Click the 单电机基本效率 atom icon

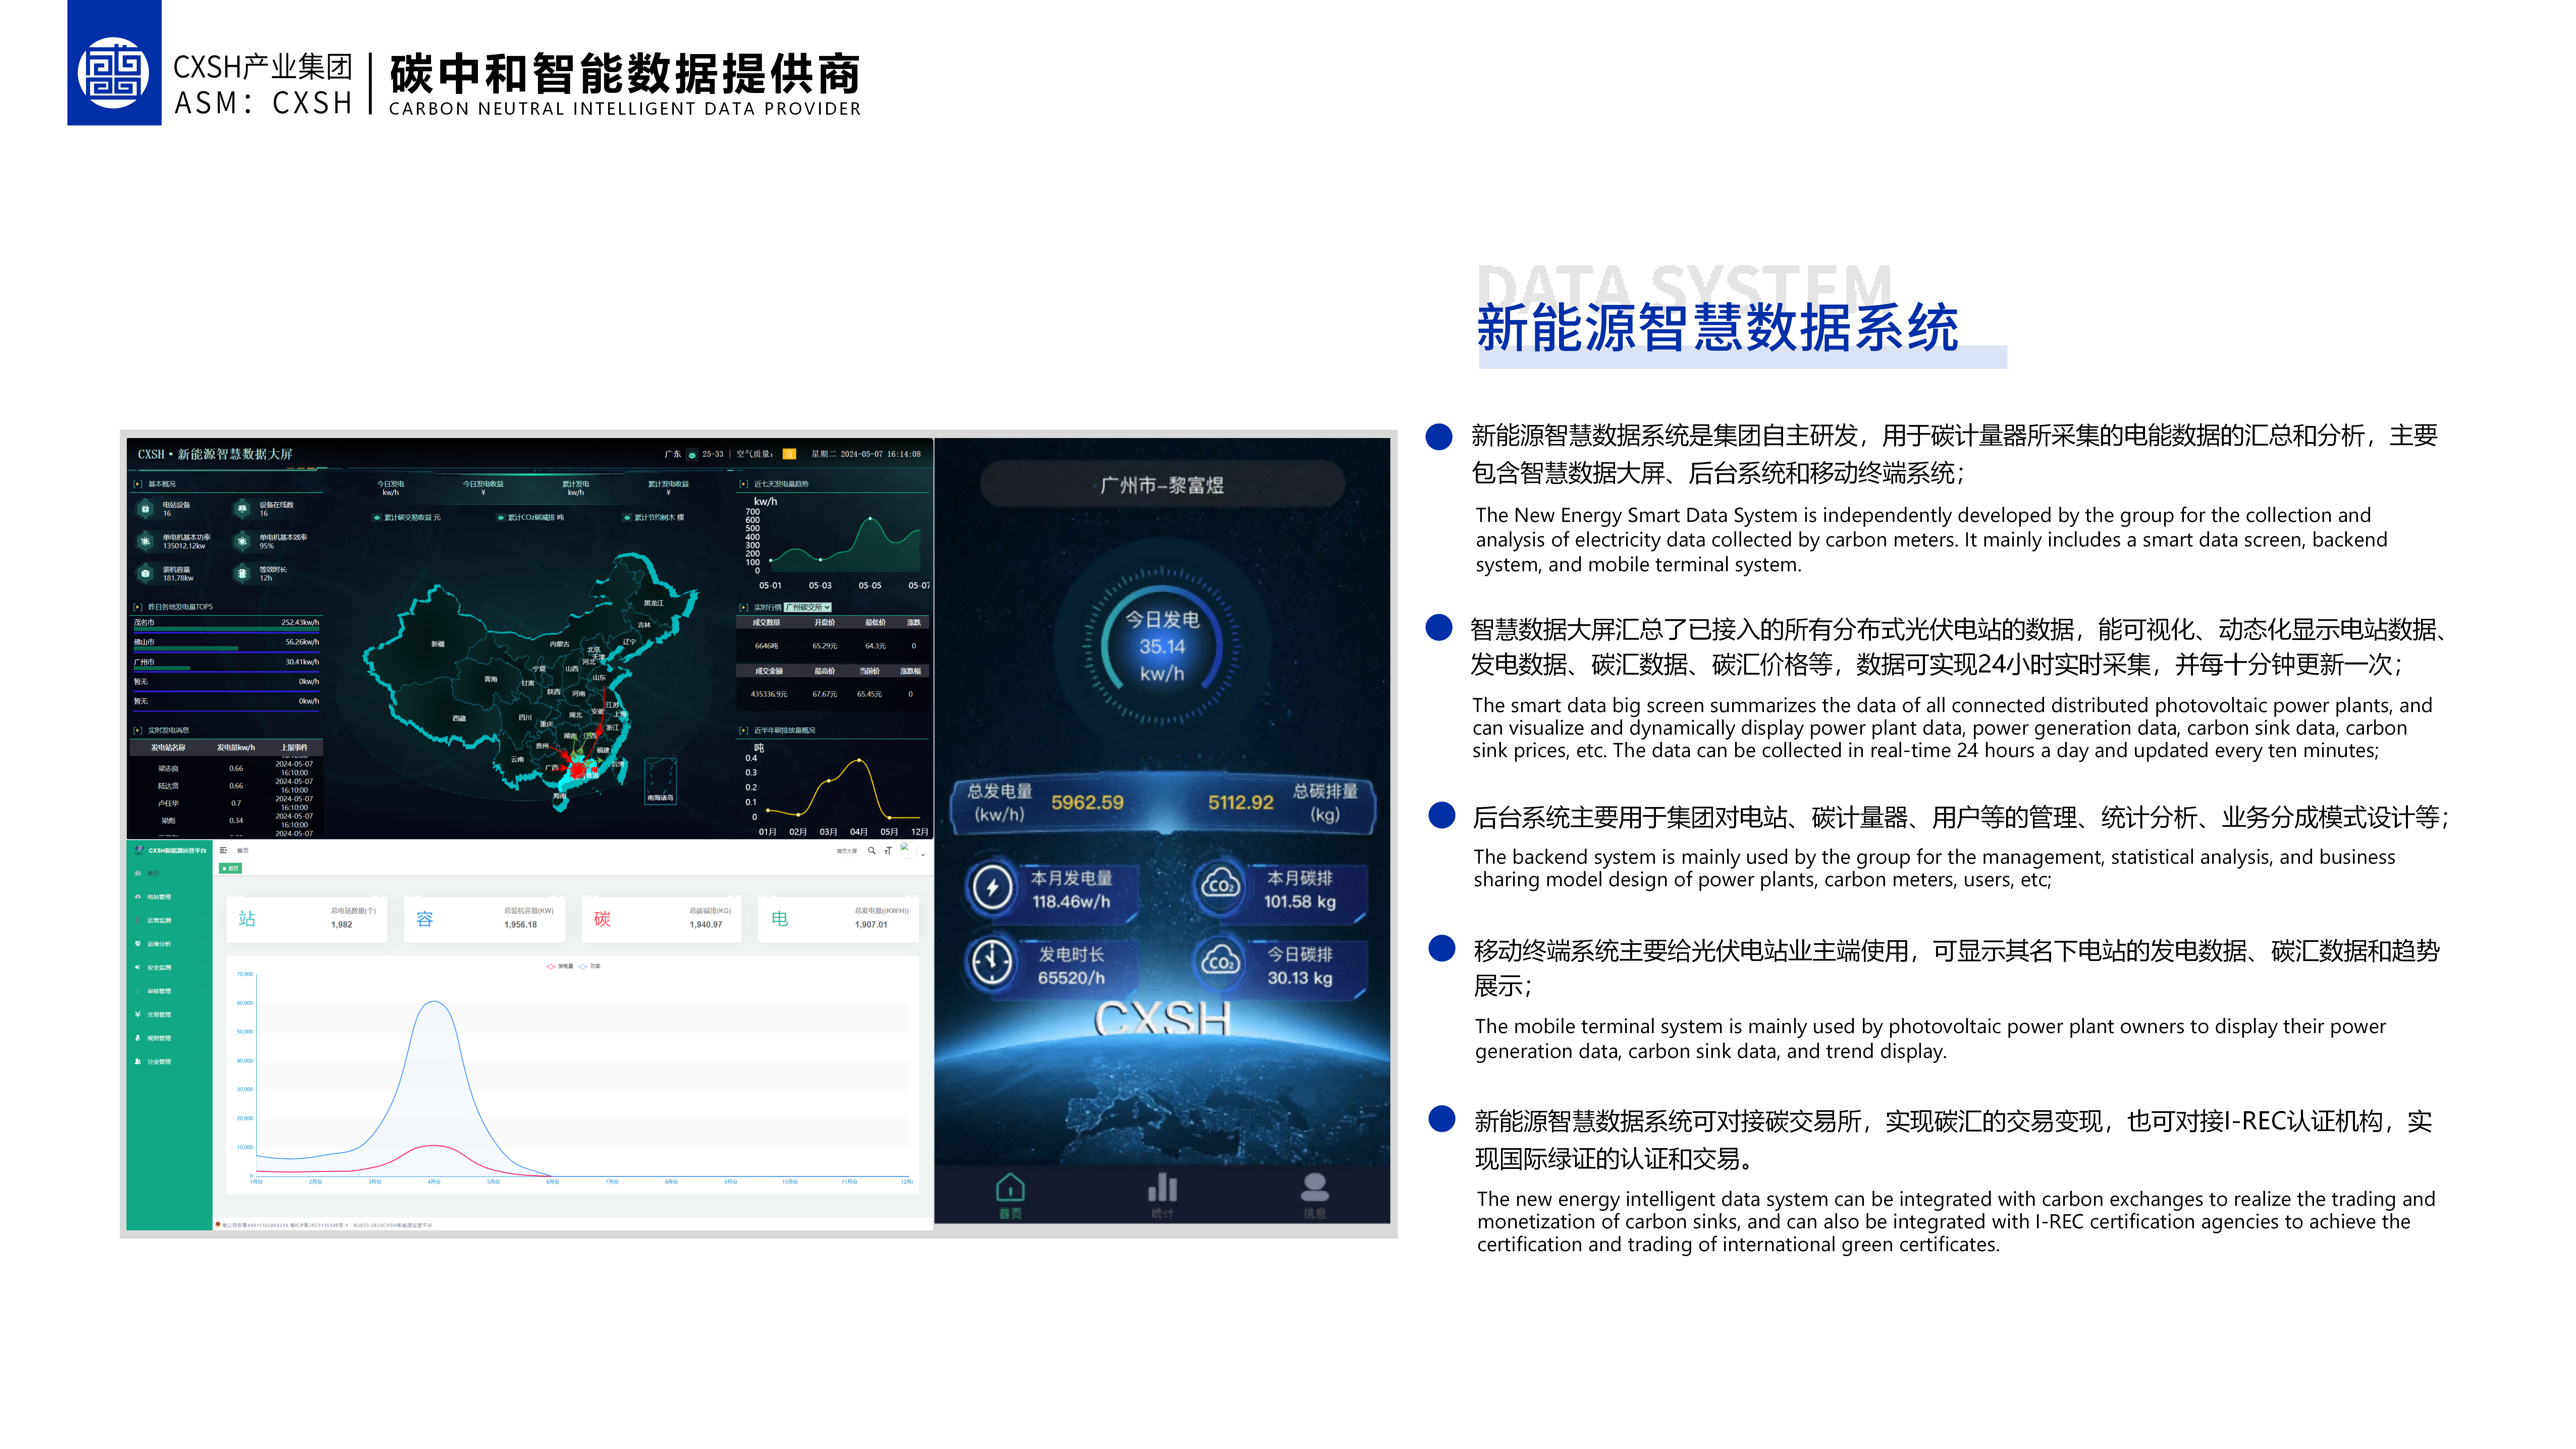(x=242, y=541)
